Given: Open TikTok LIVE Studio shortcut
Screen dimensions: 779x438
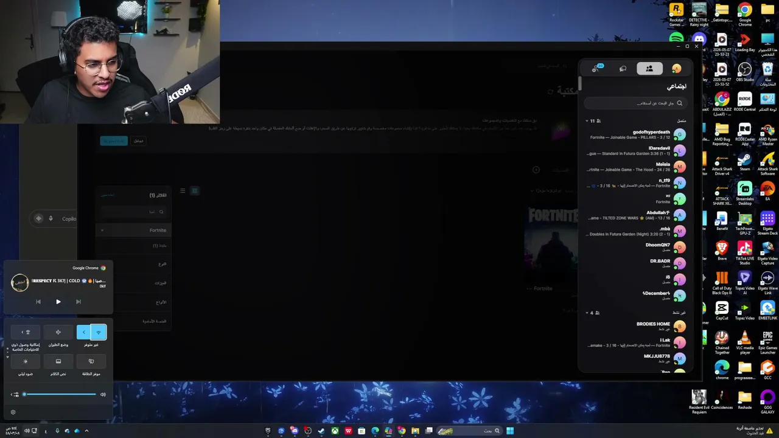Looking at the screenshot, I should tap(745, 253).
